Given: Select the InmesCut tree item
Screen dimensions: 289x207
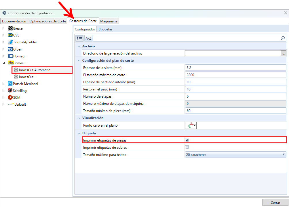Looking at the screenshot, I should coord(26,77).
